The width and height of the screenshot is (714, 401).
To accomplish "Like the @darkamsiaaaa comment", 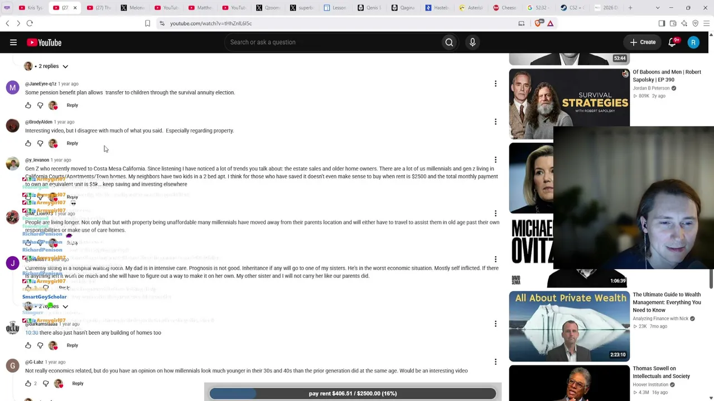I will click(28, 345).
